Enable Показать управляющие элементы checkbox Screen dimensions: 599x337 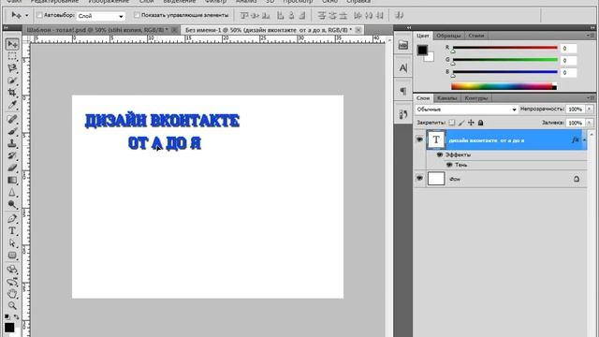137,15
